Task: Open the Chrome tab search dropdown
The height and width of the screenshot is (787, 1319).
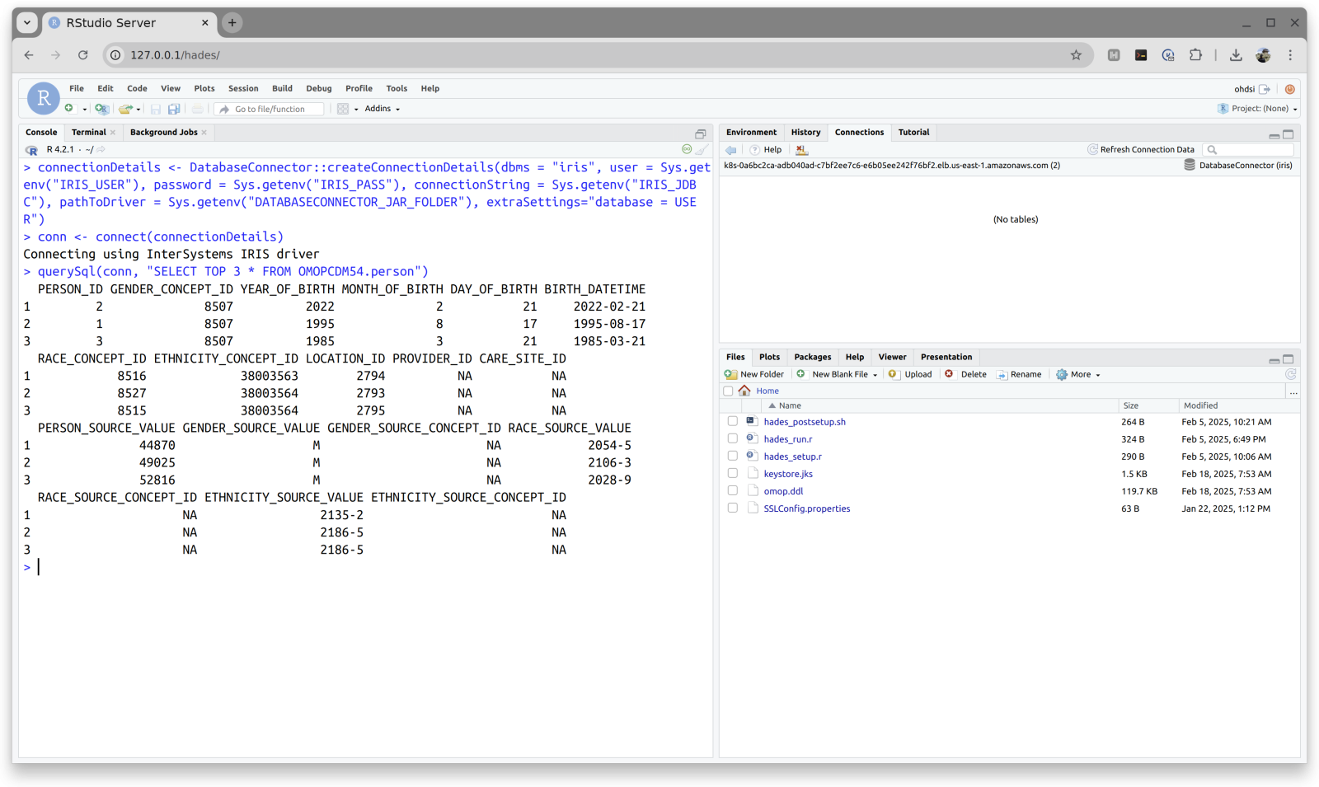Action: (x=27, y=23)
